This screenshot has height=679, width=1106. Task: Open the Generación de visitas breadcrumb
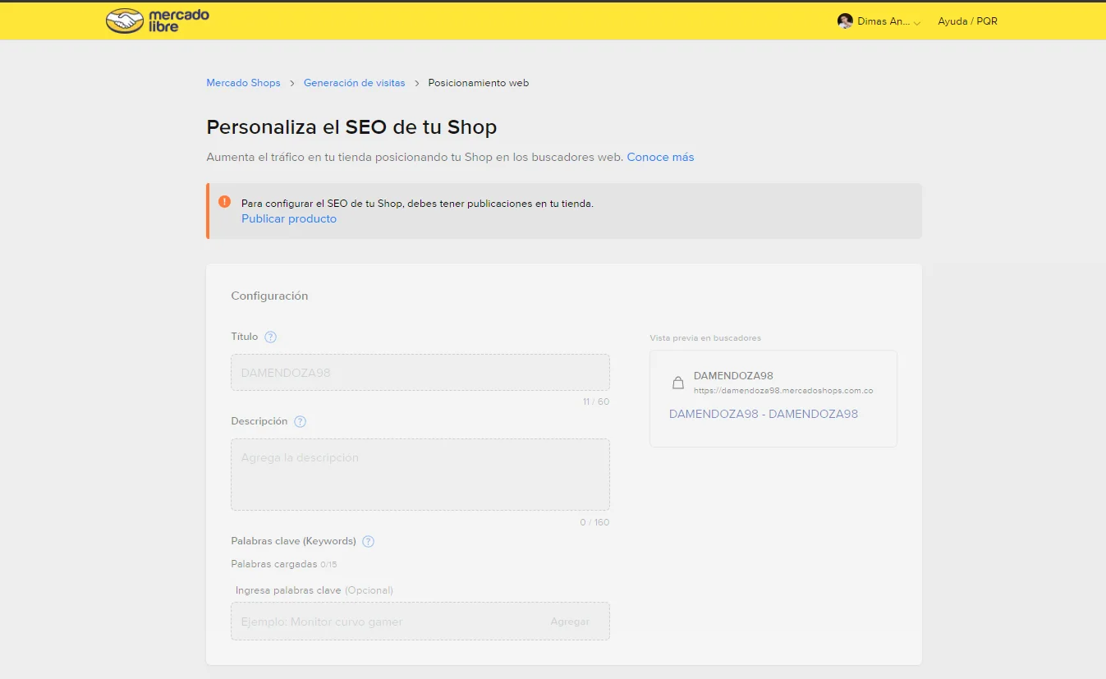[x=354, y=82]
